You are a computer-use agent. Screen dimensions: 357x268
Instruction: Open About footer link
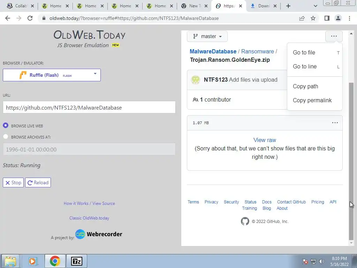[282, 208]
